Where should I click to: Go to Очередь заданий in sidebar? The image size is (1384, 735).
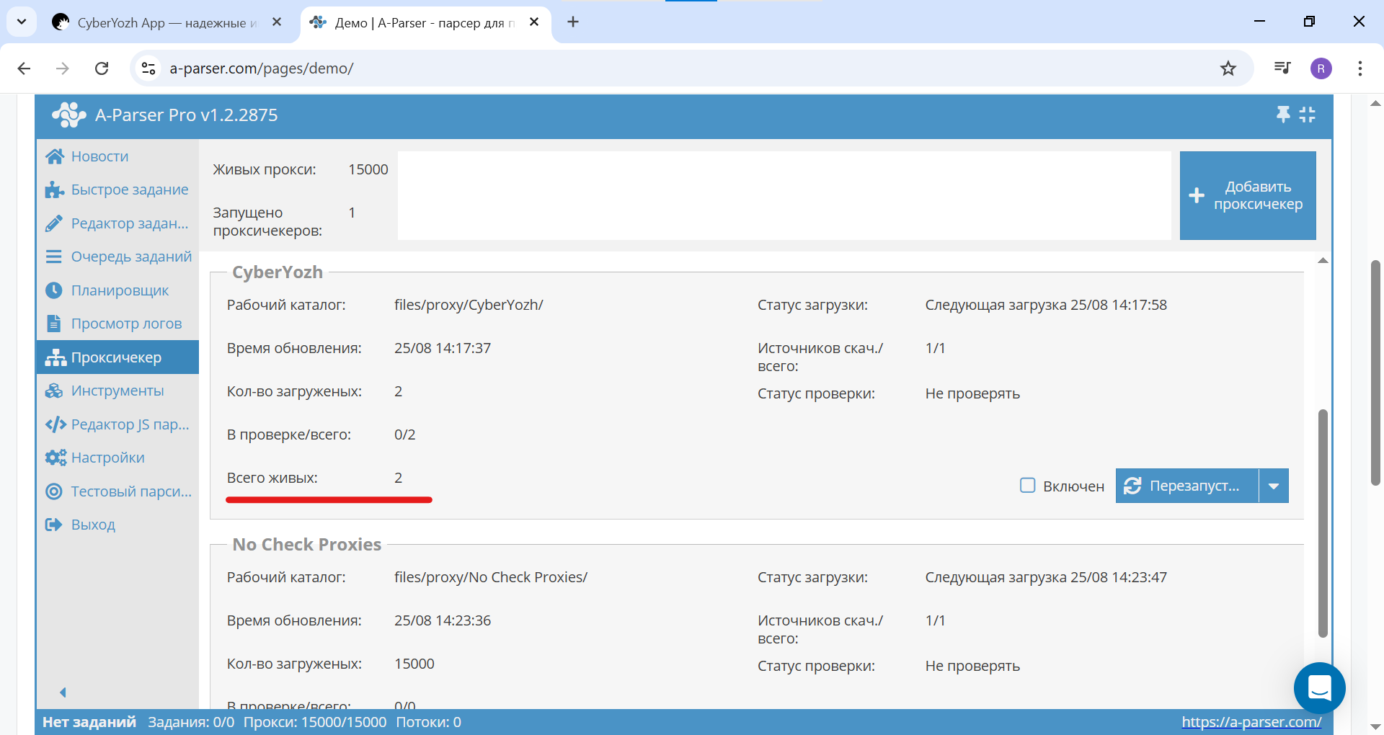[x=130, y=257]
